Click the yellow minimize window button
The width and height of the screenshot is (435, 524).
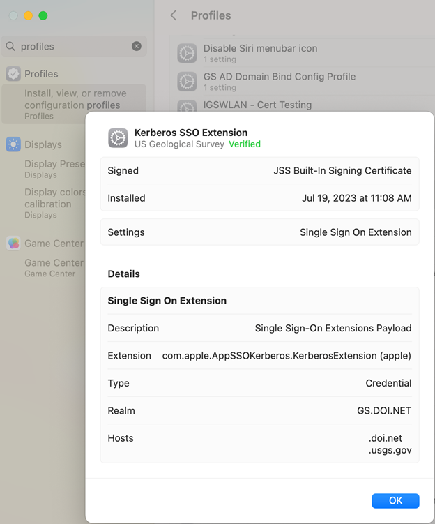point(28,15)
